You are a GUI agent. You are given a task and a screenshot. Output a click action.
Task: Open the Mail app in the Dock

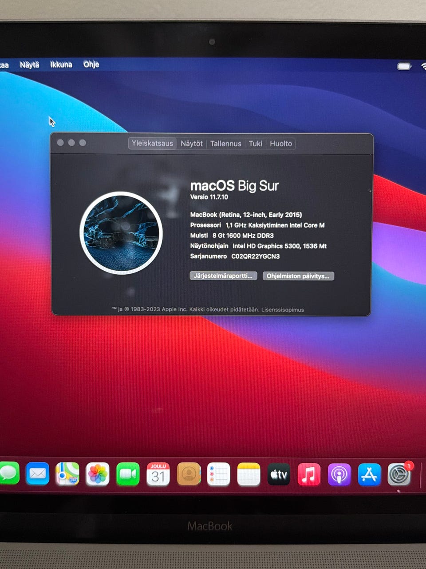(x=37, y=474)
